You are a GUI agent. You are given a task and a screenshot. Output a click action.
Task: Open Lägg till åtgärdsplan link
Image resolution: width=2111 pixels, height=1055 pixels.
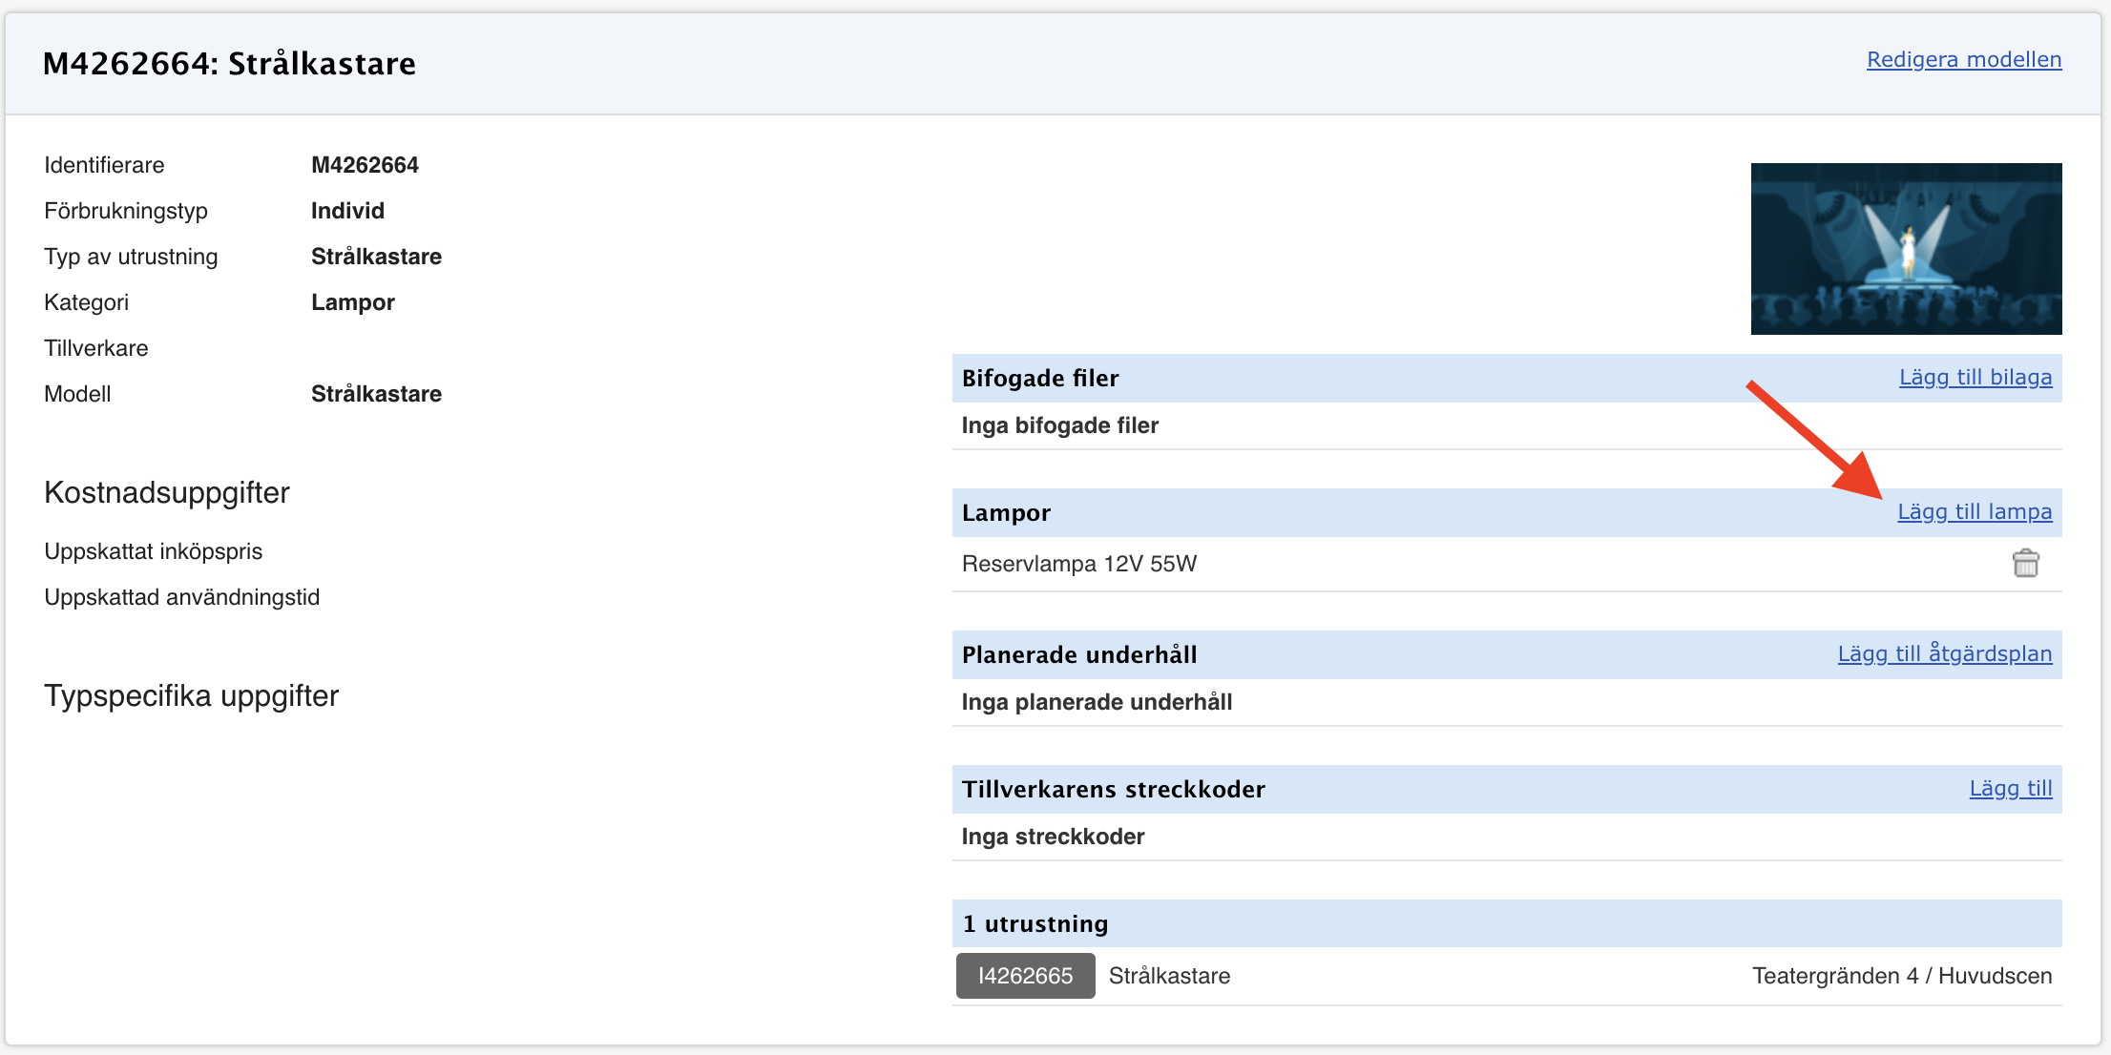(x=1944, y=654)
